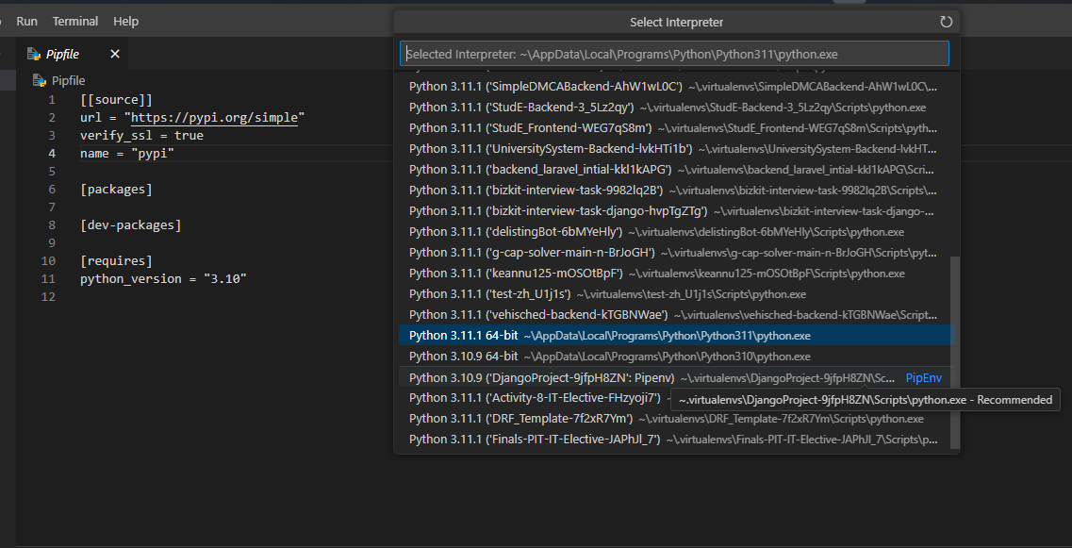Click the python_version line in editor
1072x548 pixels.
pos(163,279)
